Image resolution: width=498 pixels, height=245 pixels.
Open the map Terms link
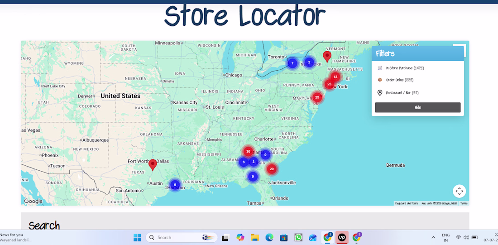pyautogui.click(x=464, y=203)
